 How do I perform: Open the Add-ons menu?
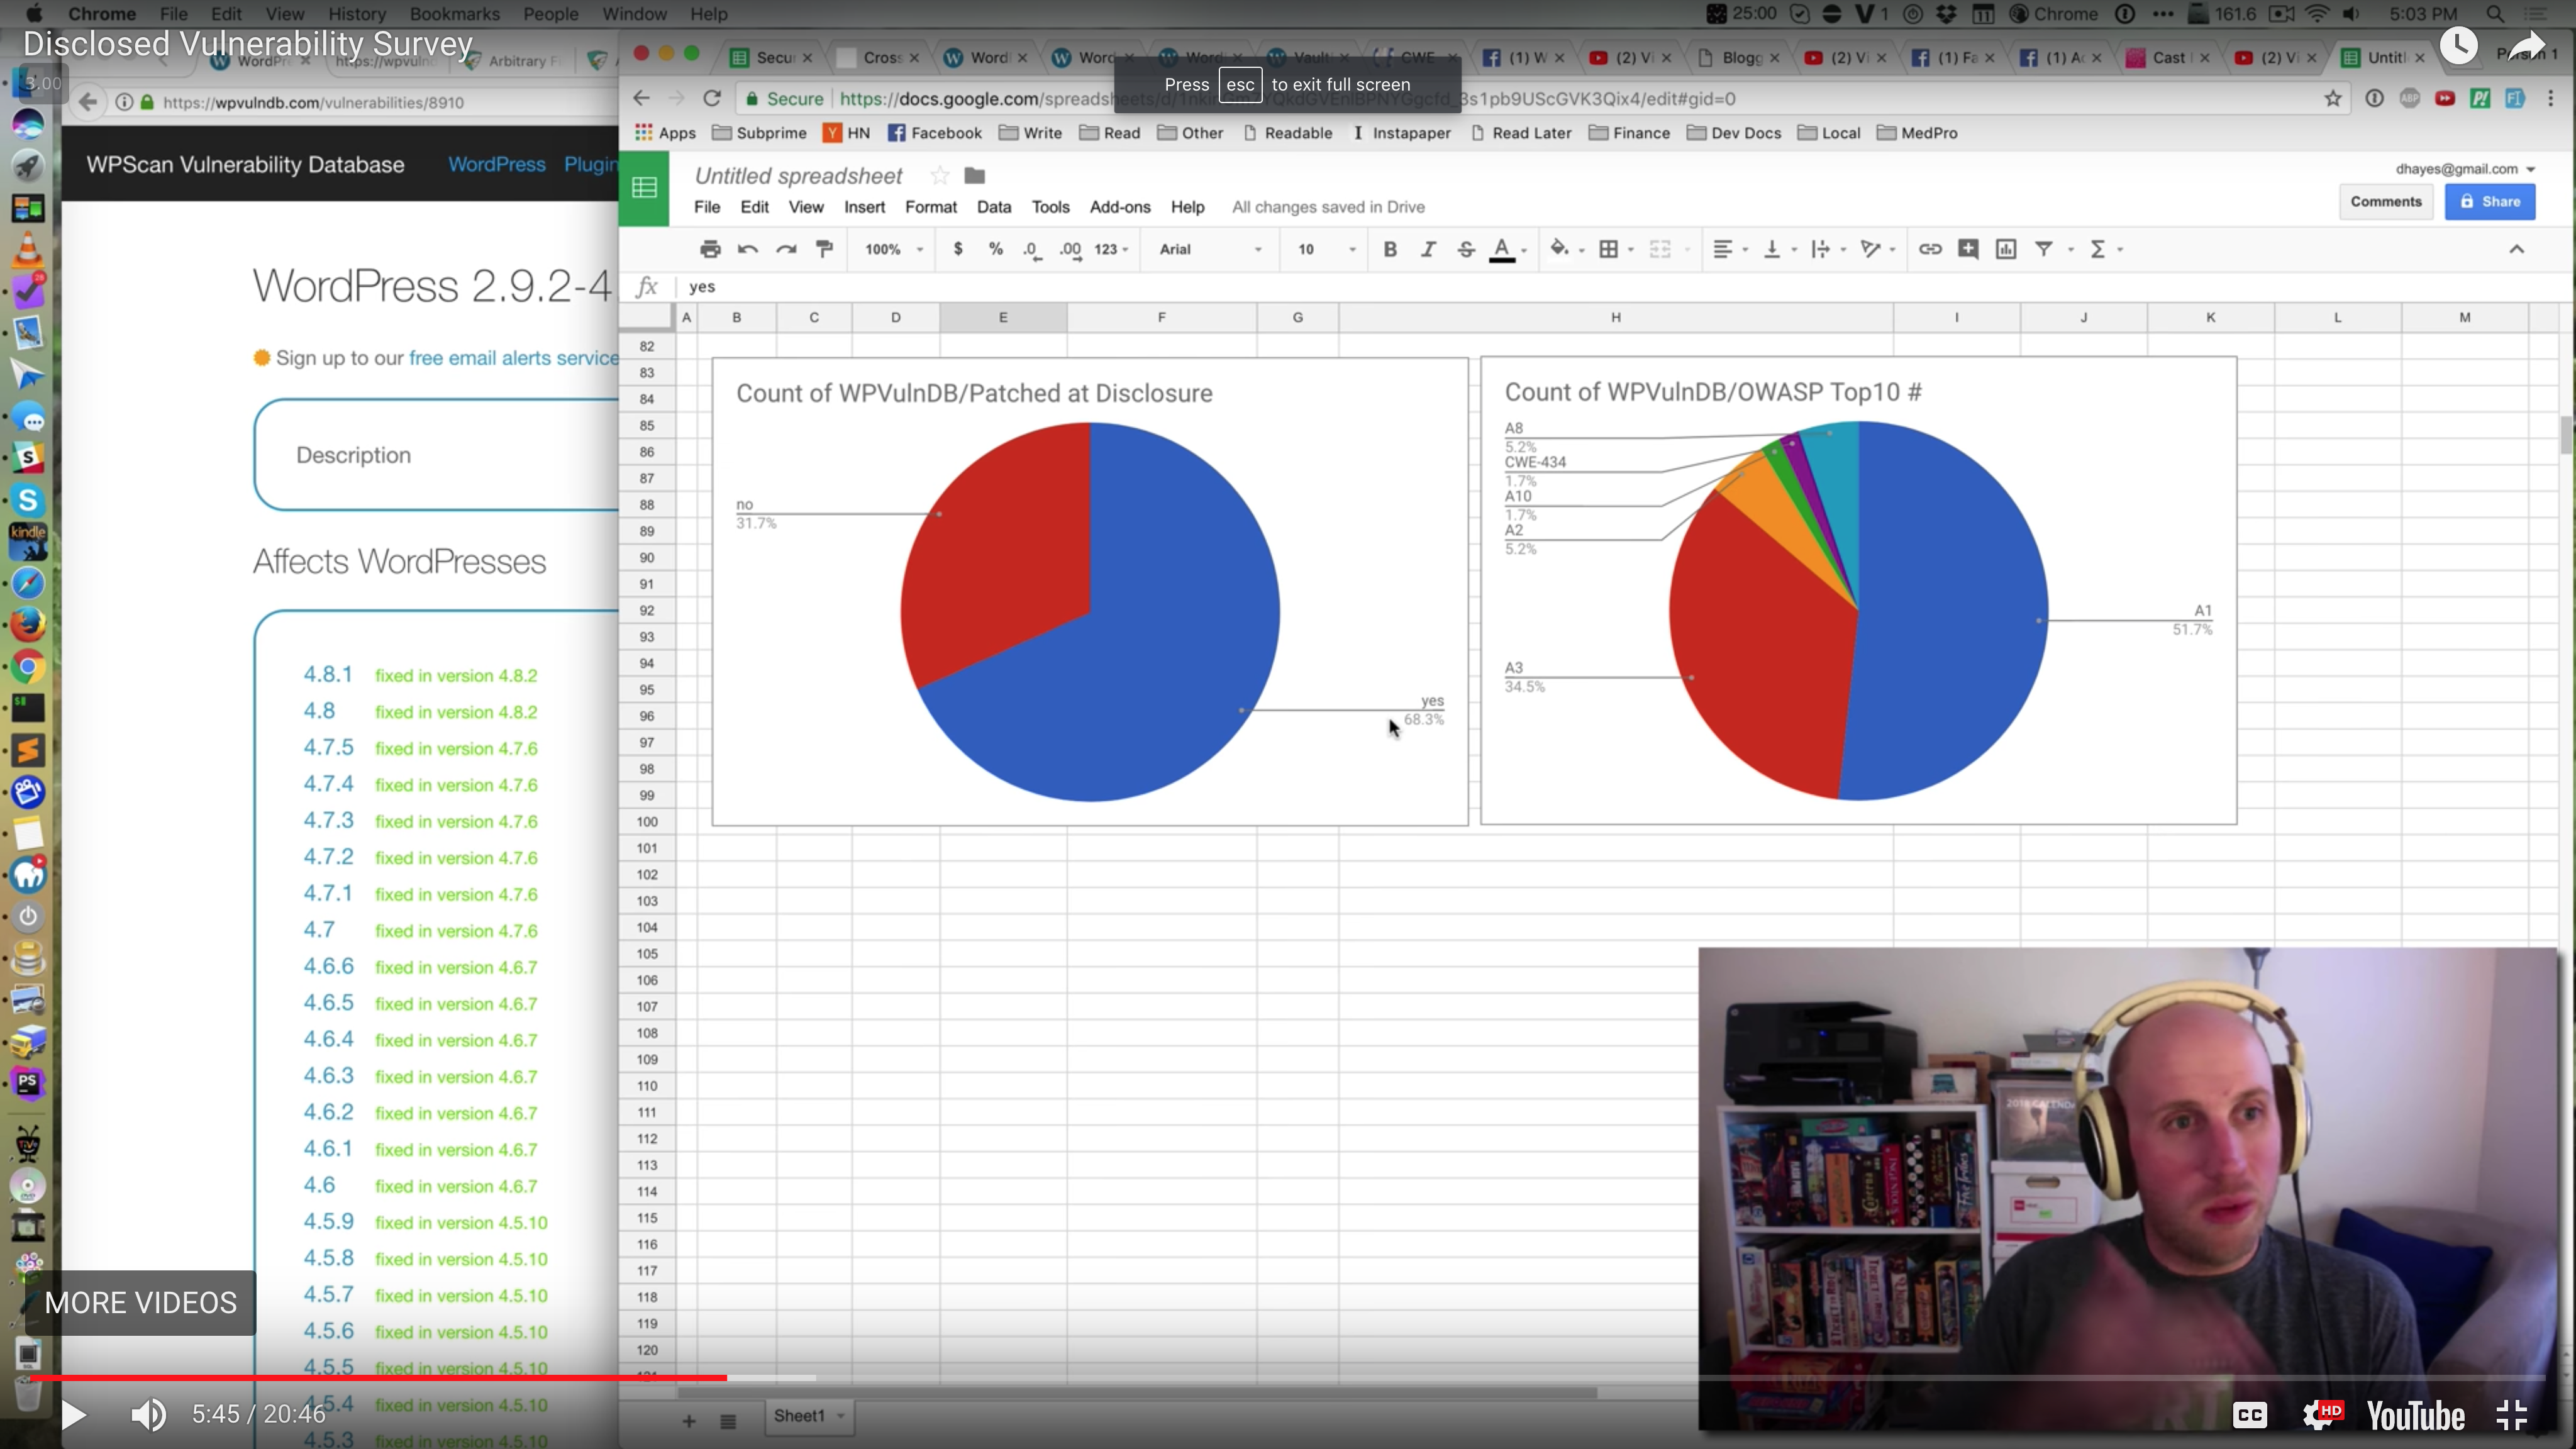click(x=1120, y=207)
